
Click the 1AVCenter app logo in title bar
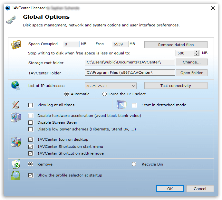(x=8, y=8)
